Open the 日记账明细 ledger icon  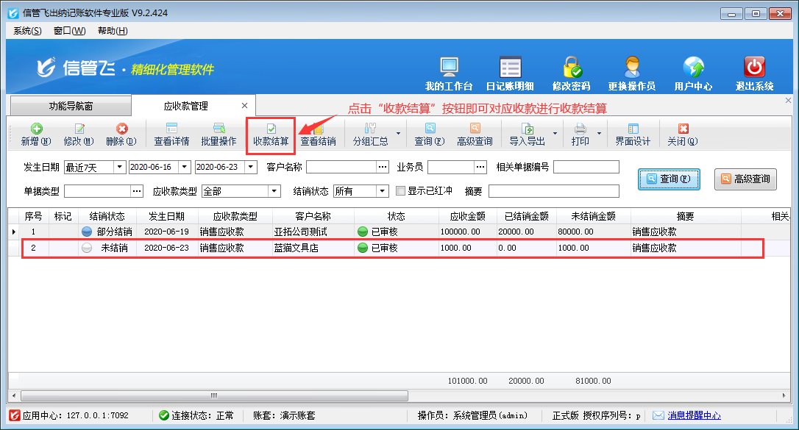point(510,68)
